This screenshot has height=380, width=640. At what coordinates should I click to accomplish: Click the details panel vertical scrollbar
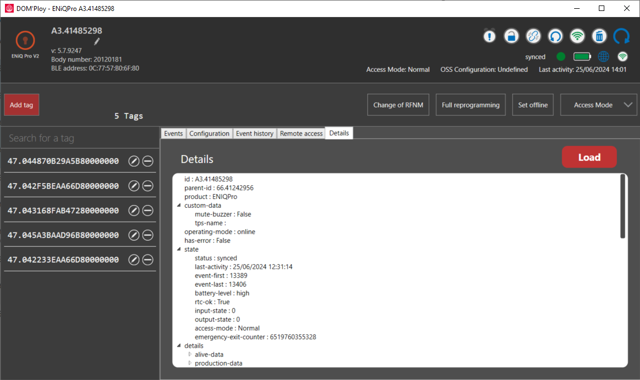[x=622, y=206]
